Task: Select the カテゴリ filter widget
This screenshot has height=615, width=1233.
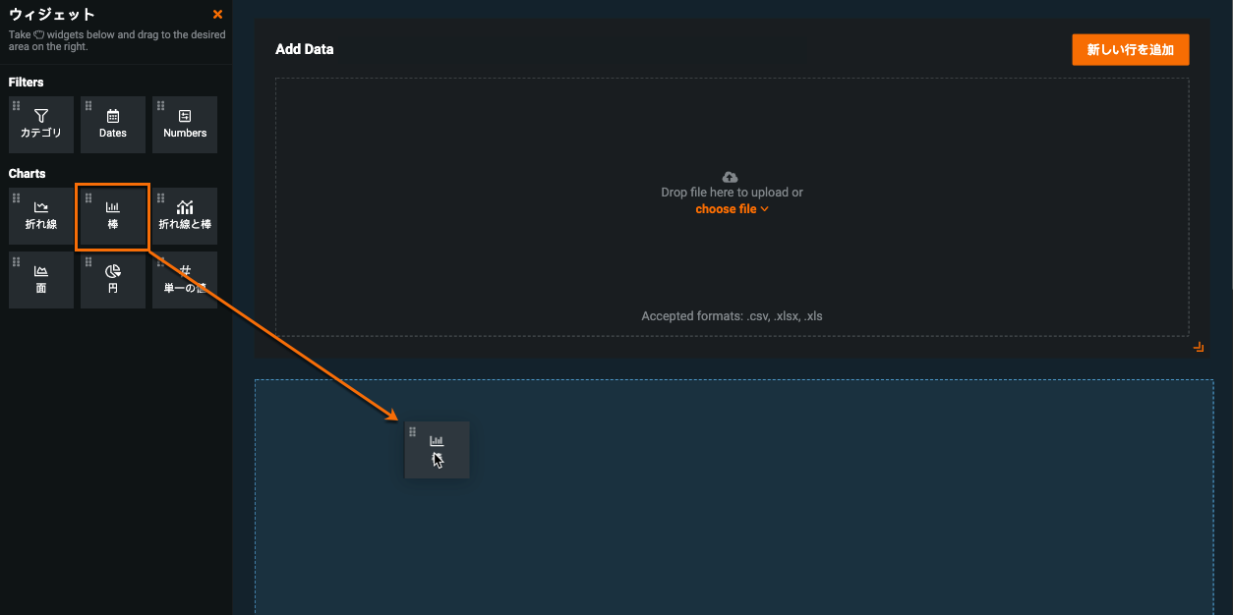Action: 41,125
